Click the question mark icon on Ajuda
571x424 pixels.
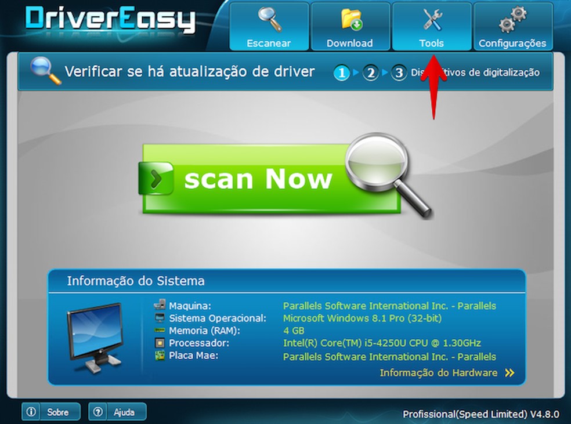click(97, 412)
